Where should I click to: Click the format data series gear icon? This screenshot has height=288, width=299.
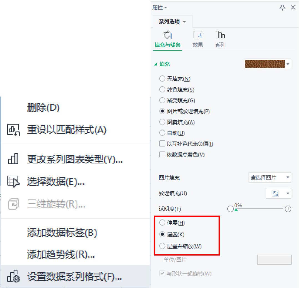(13, 276)
